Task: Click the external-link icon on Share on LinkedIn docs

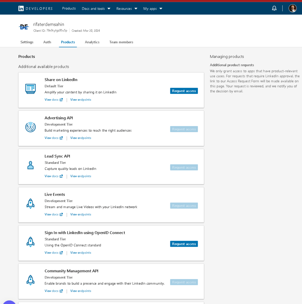Action: click(x=61, y=100)
